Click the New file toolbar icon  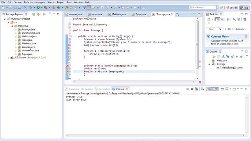point(3,7)
